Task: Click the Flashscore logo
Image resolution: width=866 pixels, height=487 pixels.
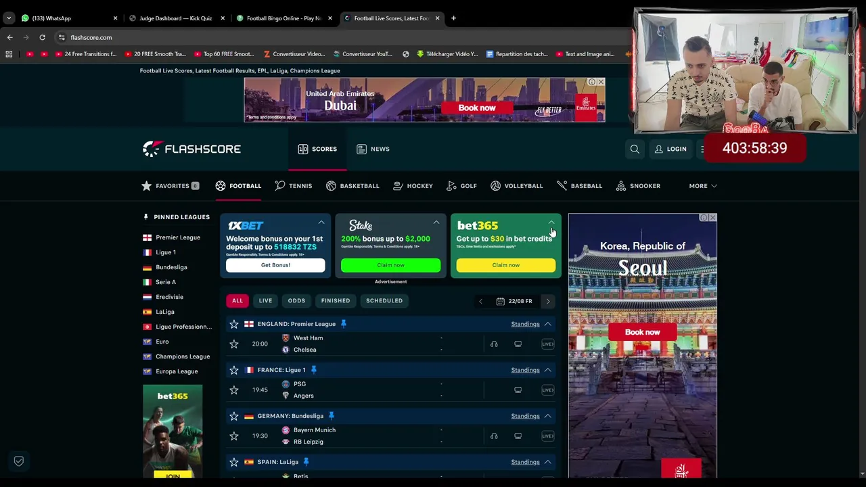Action: [191, 149]
